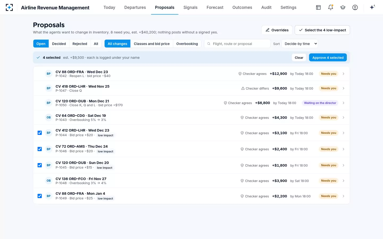The image size is (383, 239).
Task: Show Rejected proposals
Action: pos(80,44)
